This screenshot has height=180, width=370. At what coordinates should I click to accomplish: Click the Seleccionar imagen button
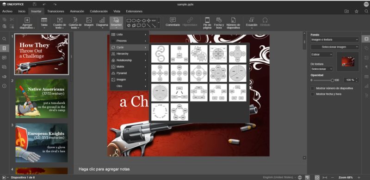[334, 47]
